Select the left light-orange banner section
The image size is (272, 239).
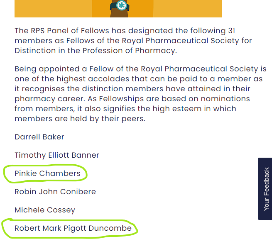tap(53, 9)
